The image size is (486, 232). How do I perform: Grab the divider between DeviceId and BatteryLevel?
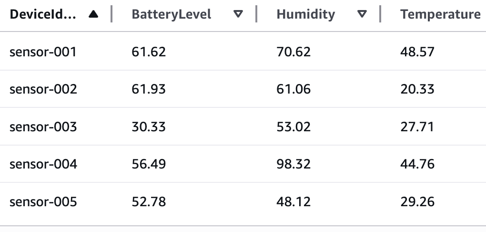[111, 14]
